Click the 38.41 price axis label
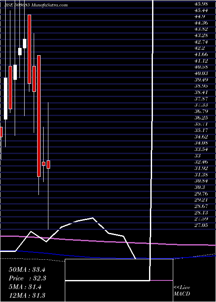The height and width of the screenshot is (302, 216). click(x=201, y=92)
